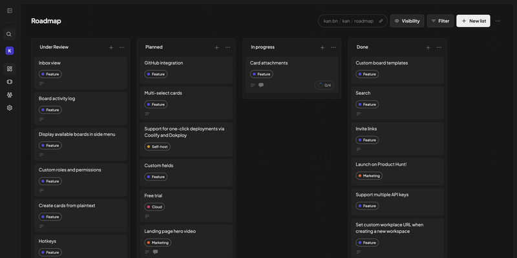
Task: Open the Card attachments card
Action: pyautogui.click(x=292, y=74)
